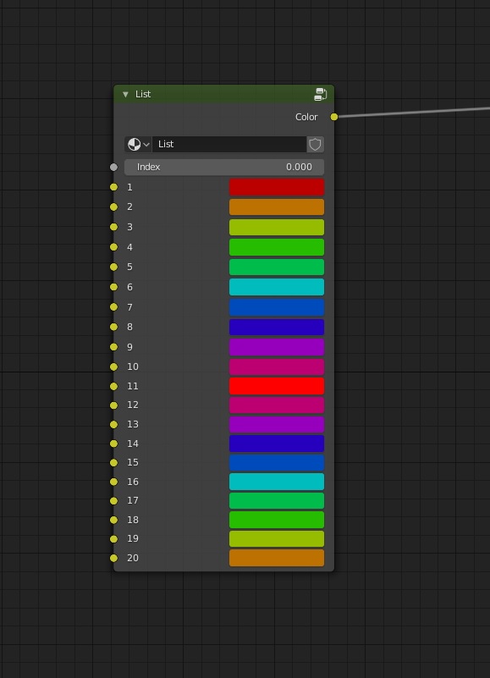Open color swatch for input 16
The image size is (490, 678).
tap(277, 482)
